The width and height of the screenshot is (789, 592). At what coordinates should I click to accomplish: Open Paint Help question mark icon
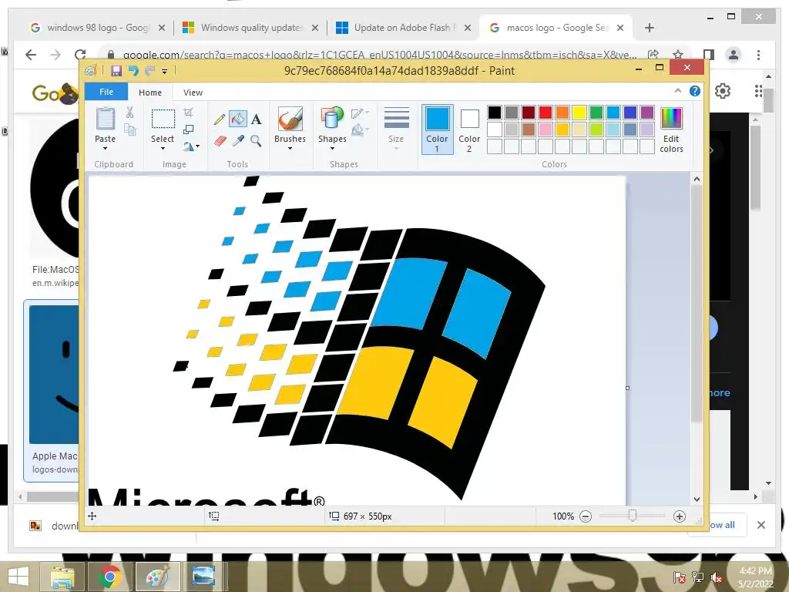pyautogui.click(x=695, y=91)
